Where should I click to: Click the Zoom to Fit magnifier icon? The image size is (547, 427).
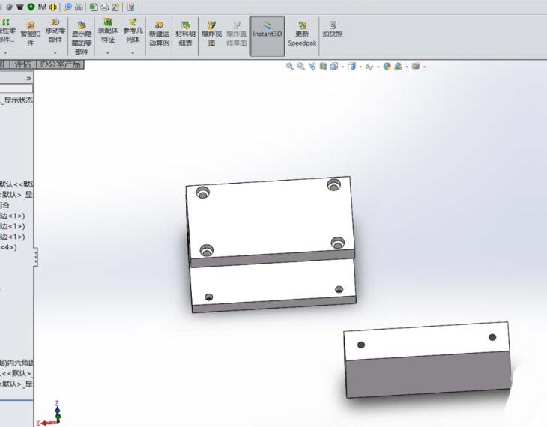(x=290, y=67)
